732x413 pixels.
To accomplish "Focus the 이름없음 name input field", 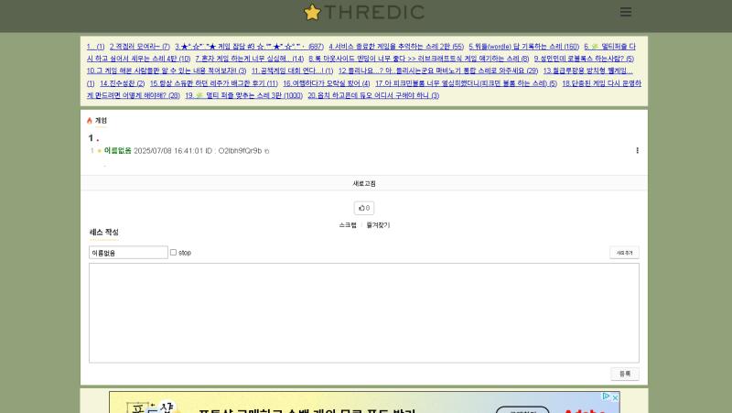I will 128,253.
